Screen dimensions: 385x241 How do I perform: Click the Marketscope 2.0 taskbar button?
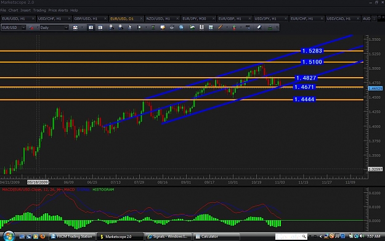pyautogui.click(x=120, y=237)
